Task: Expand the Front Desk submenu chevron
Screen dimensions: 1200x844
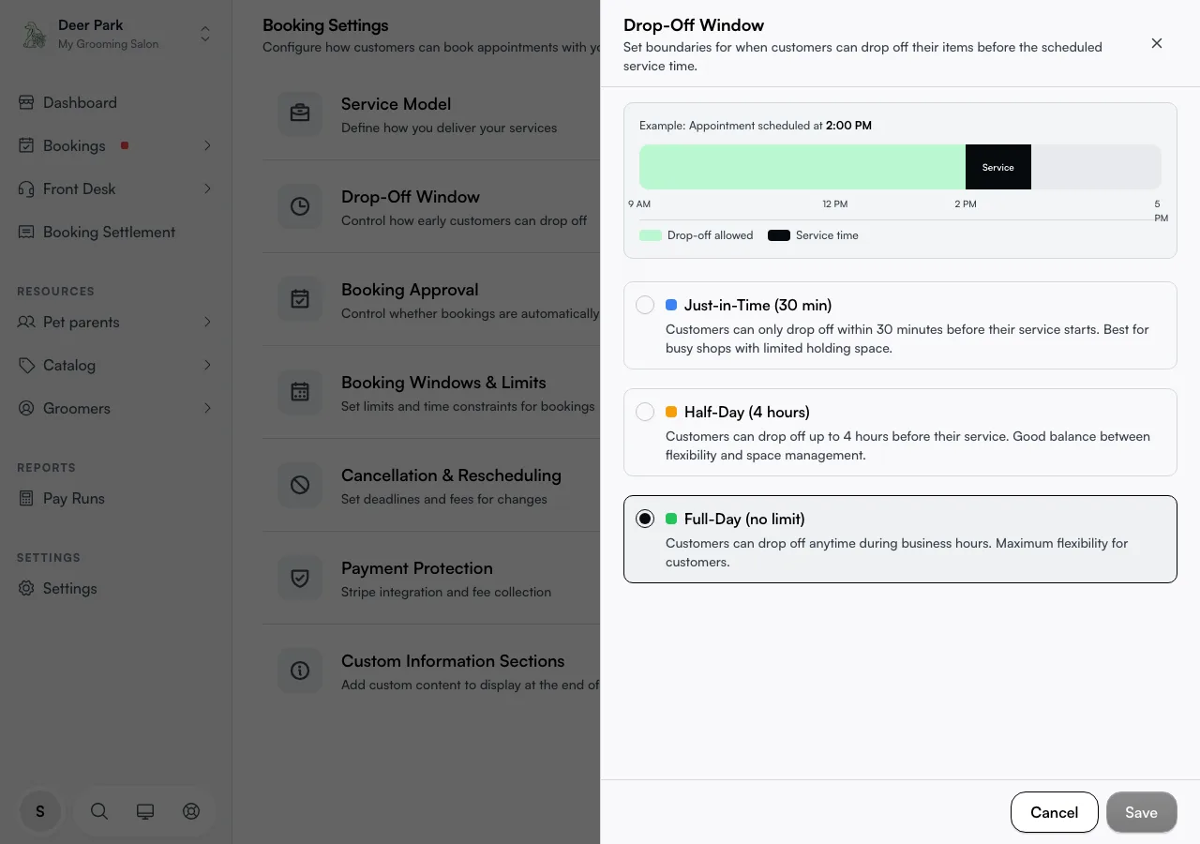Action: coord(207,189)
